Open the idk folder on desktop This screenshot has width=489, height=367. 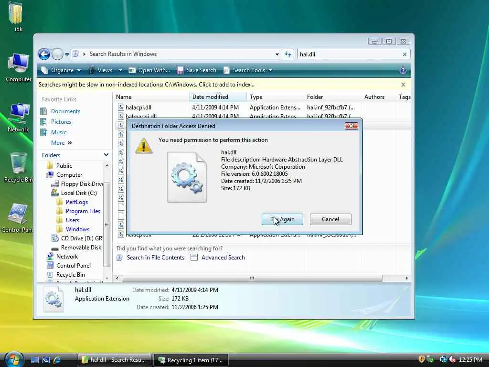[16, 17]
